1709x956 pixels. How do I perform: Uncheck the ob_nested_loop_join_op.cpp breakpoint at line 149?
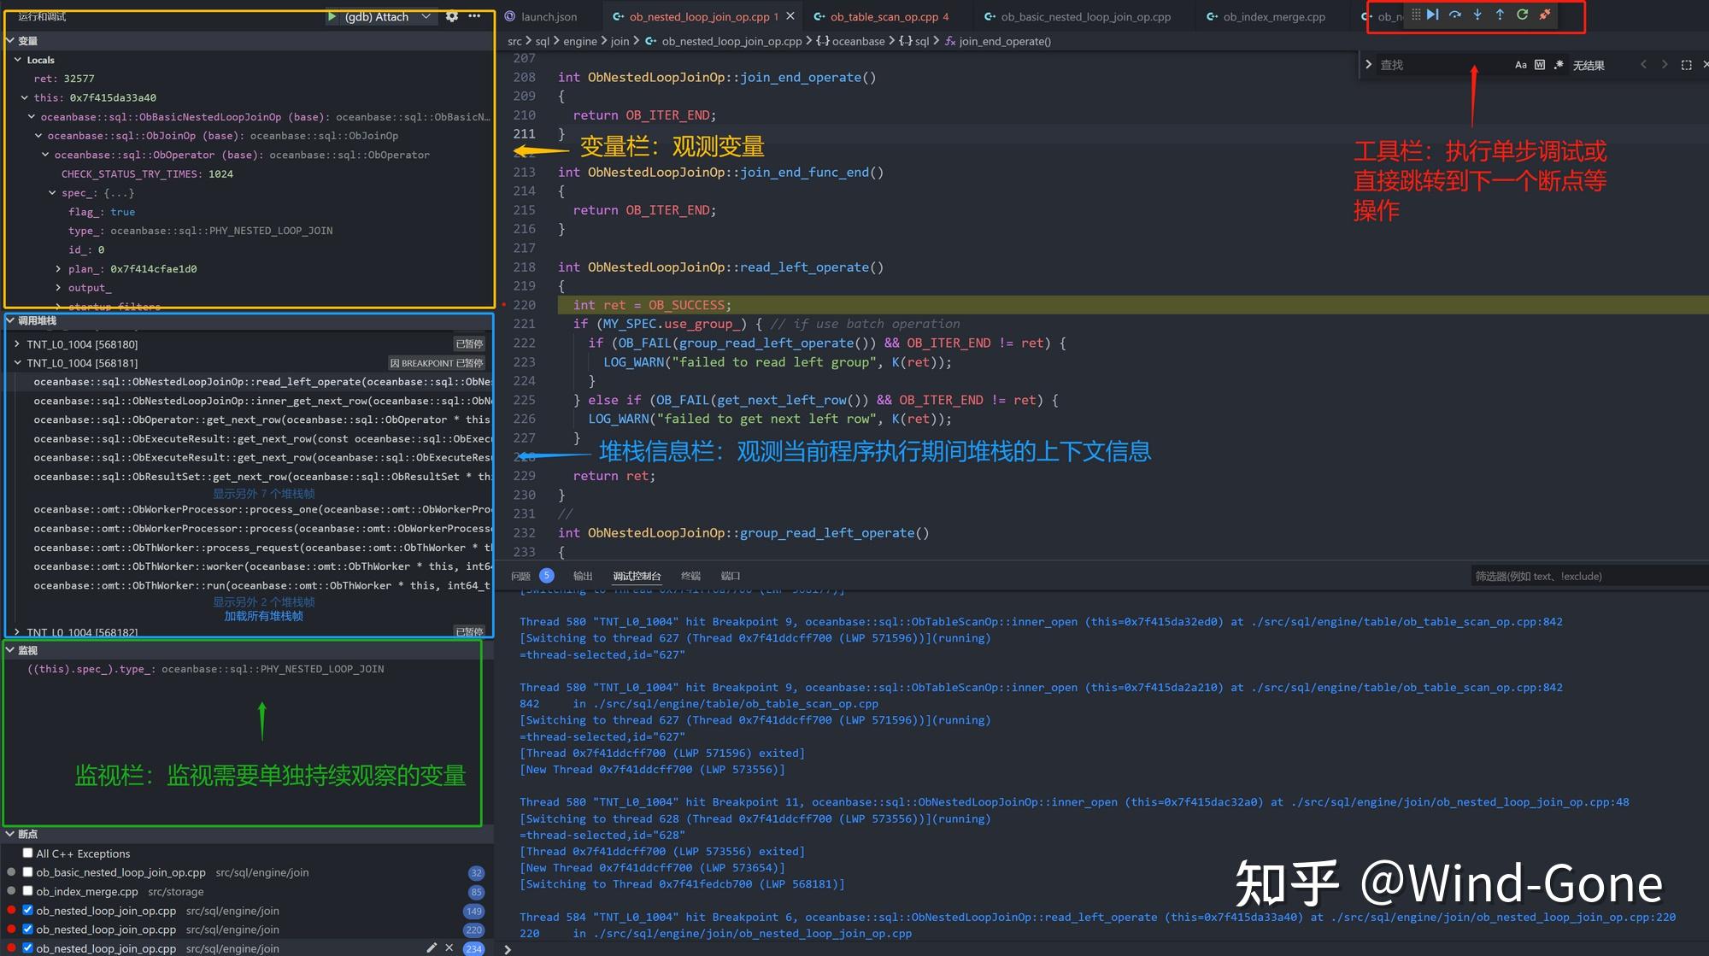pos(27,910)
